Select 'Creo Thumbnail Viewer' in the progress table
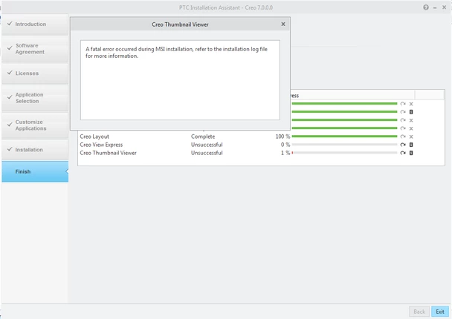The image size is (452, 319). 108,153
